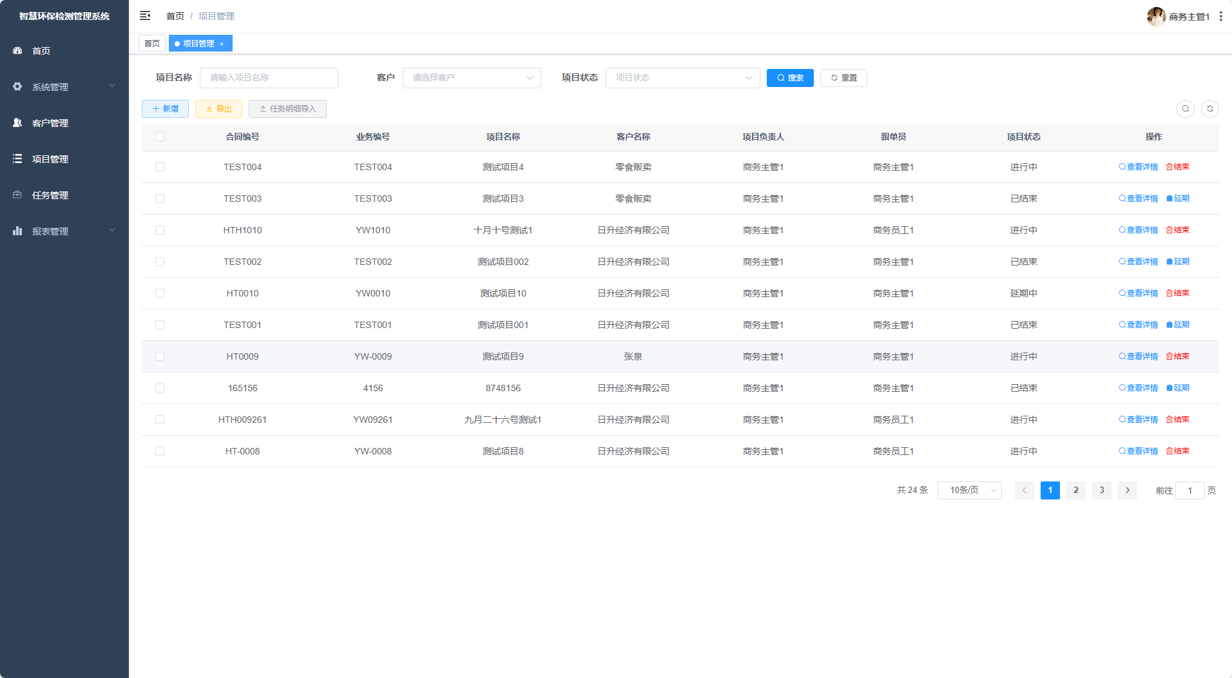Click the user avatar picture
This screenshot has width=1232, height=678.
coord(1156,16)
